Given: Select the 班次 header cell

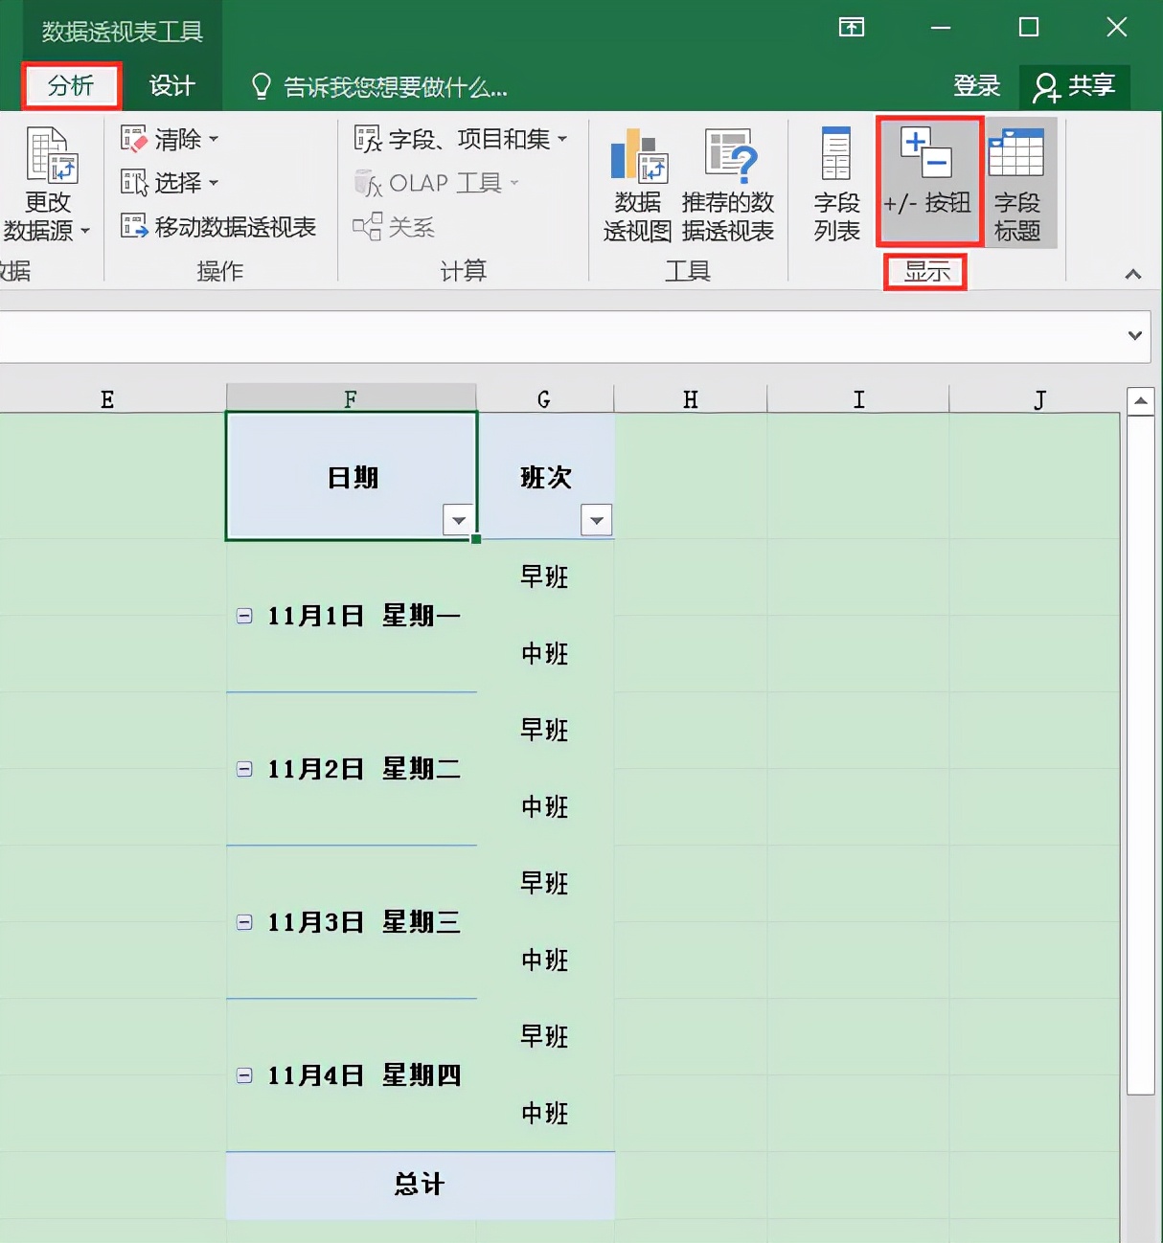Looking at the screenshot, I should pyautogui.click(x=545, y=476).
